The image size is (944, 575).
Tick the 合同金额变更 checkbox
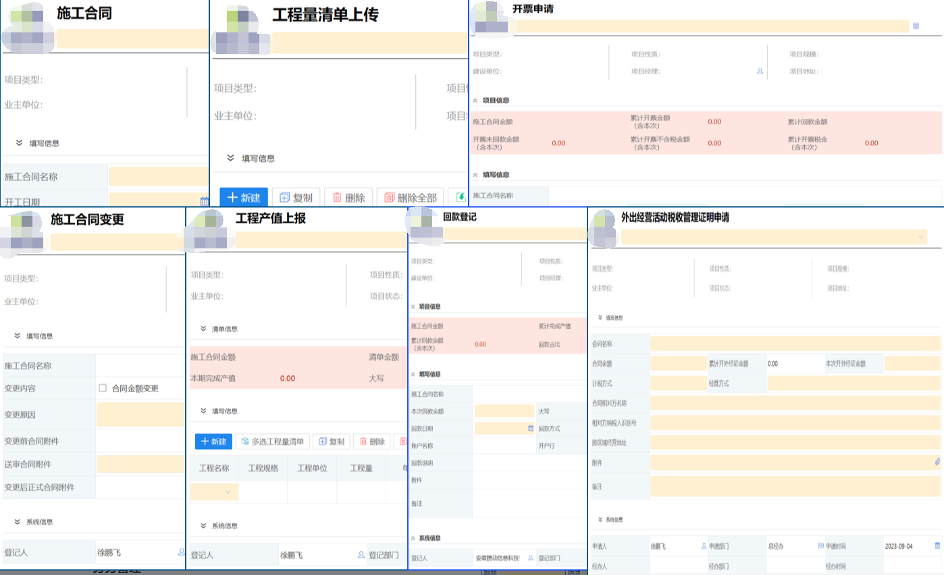point(103,388)
